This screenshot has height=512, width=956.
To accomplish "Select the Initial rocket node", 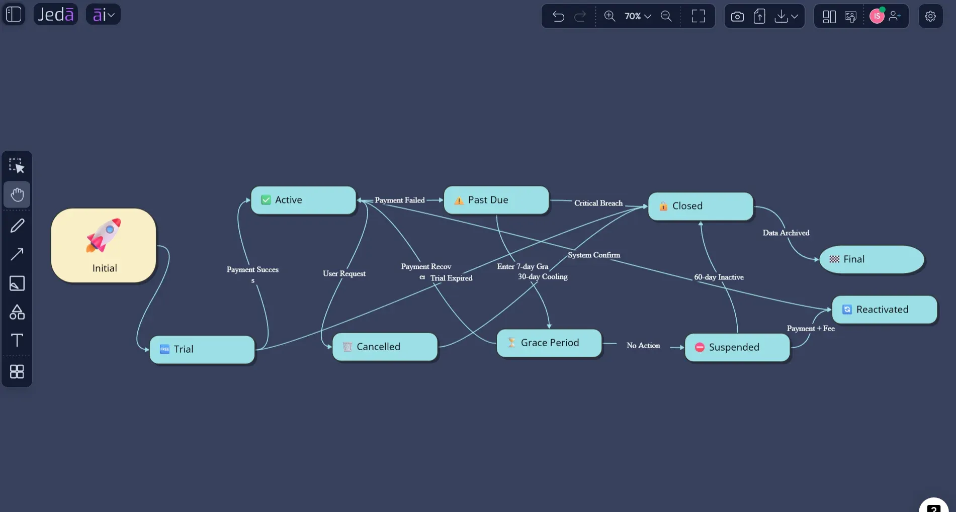I will [104, 246].
